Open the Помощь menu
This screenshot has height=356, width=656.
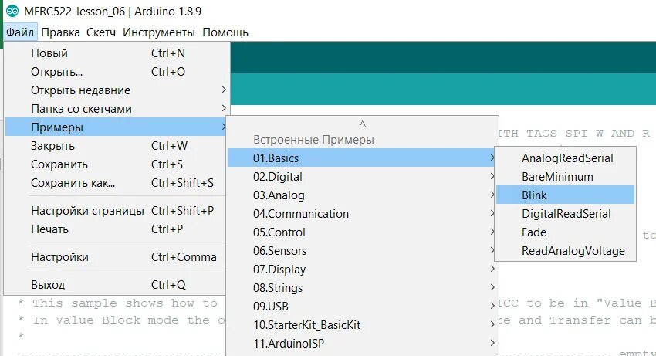[x=225, y=32]
